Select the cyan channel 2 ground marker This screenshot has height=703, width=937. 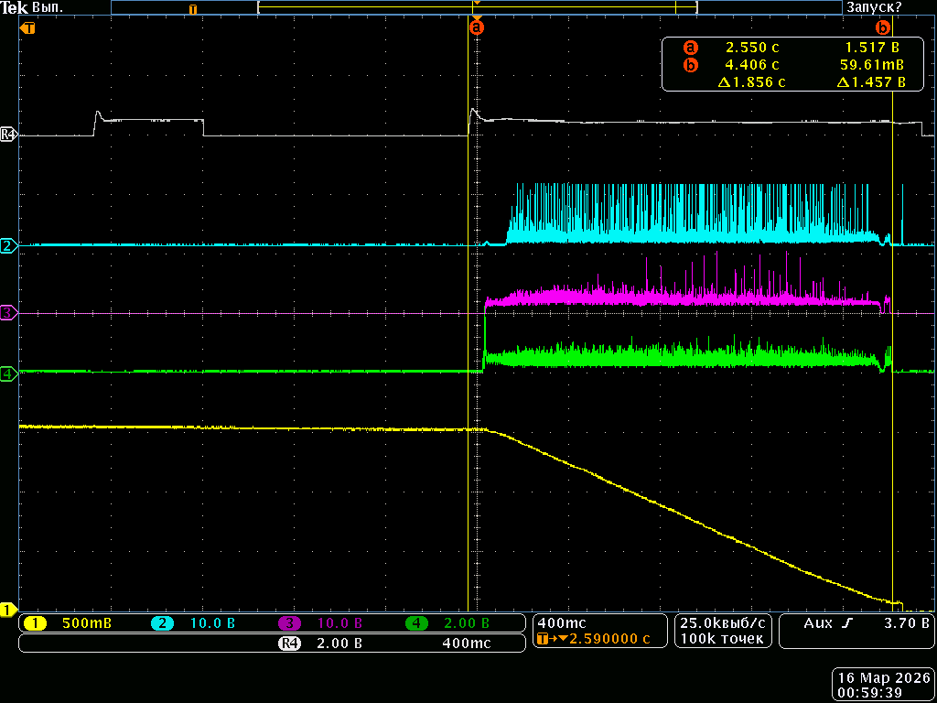point(8,245)
